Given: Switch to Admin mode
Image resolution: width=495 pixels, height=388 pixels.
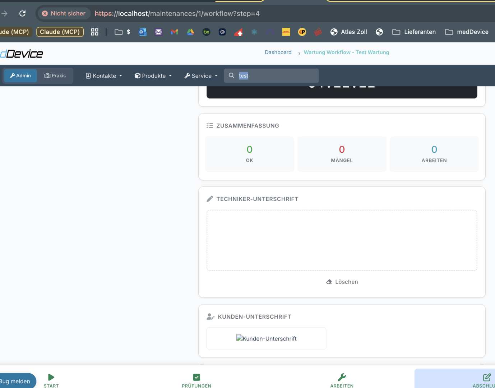Looking at the screenshot, I should pos(20,76).
